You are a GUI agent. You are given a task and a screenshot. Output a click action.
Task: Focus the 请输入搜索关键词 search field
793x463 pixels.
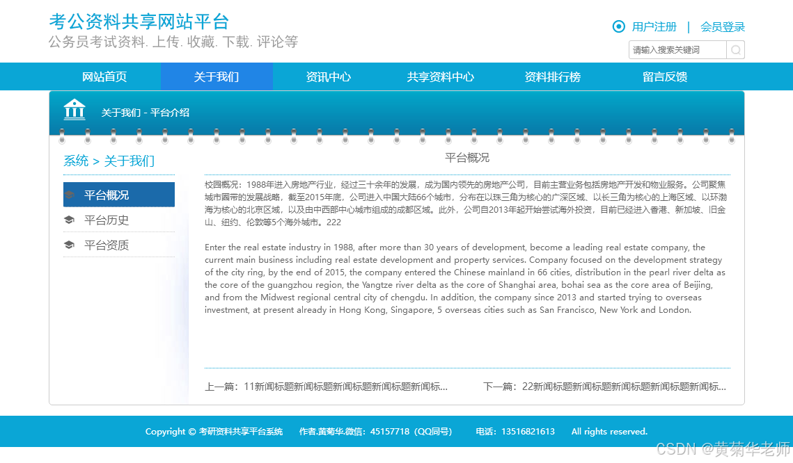(677, 50)
